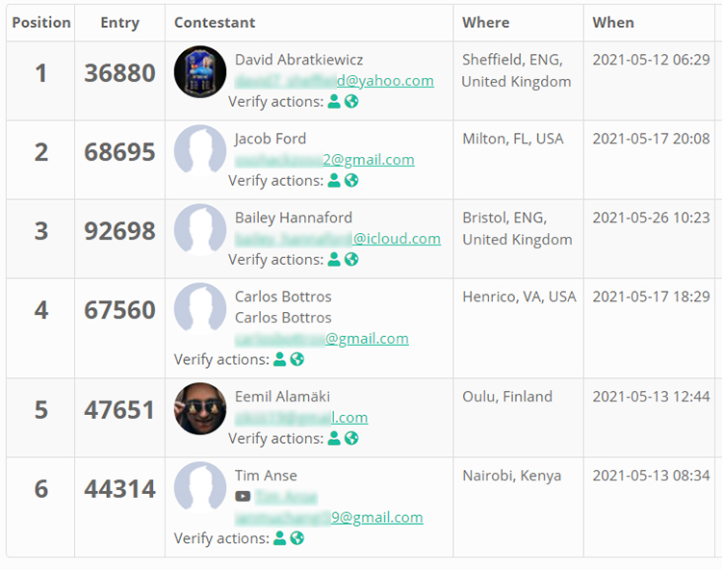Open Carlos Bottros's gmail.com email link
The width and height of the screenshot is (722, 570).
click(x=322, y=338)
